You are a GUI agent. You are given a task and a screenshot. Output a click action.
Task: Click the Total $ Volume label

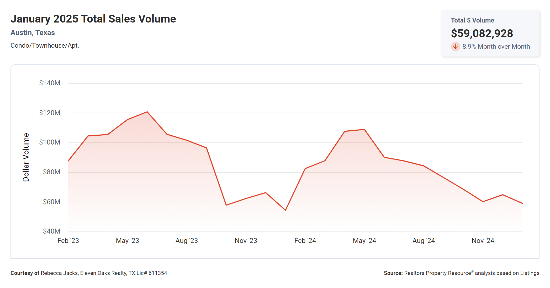click(x=472, y=20)
